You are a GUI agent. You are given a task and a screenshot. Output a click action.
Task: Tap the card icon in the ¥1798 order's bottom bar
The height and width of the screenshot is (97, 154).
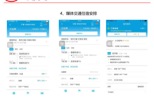pyautogui.click(x=42, y=93)
